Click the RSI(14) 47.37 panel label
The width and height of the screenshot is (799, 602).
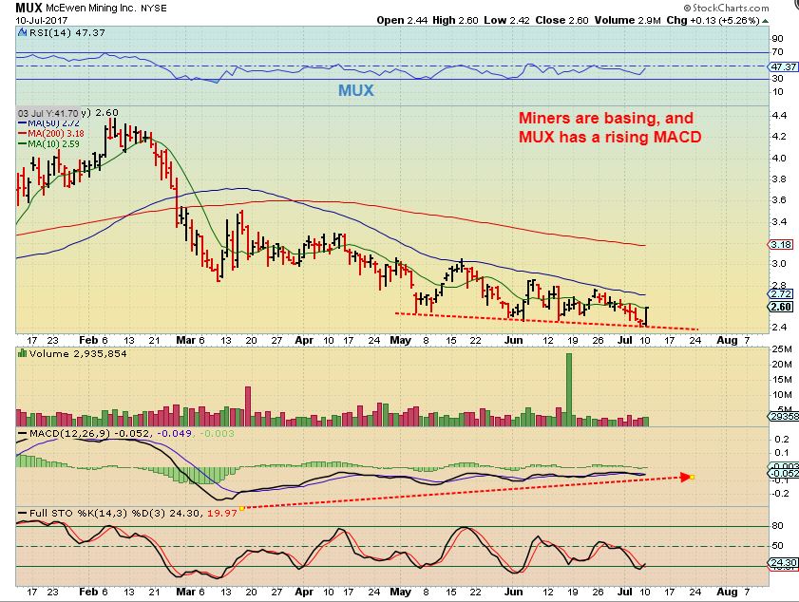(67, 32)
